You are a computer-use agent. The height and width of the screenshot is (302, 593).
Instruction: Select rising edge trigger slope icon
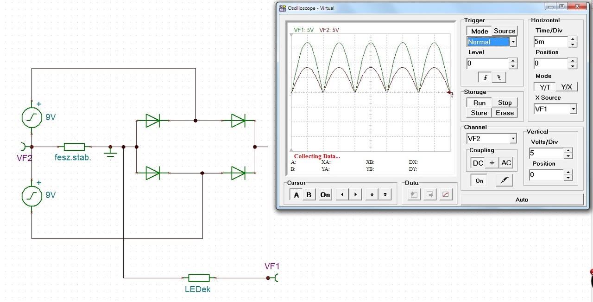(485, 77)
